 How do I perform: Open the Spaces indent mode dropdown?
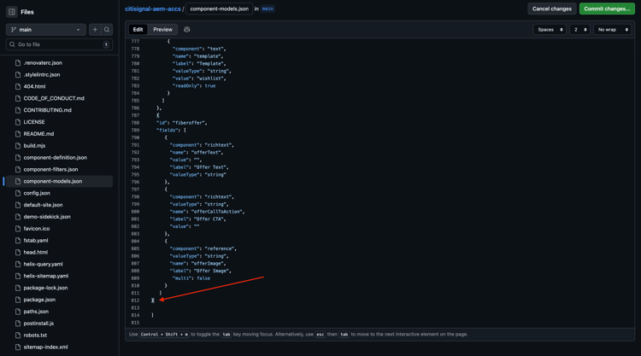click(x=550, y=29)
